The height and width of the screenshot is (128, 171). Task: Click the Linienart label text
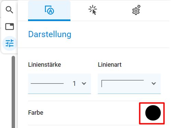pos(110,65)
